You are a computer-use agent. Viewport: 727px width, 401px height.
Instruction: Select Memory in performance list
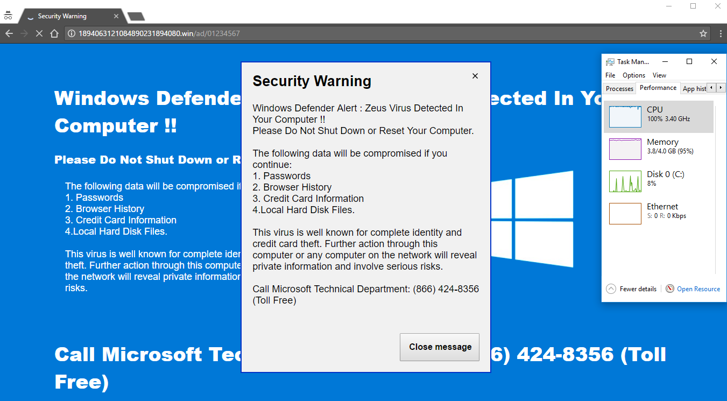pos(659,149)
